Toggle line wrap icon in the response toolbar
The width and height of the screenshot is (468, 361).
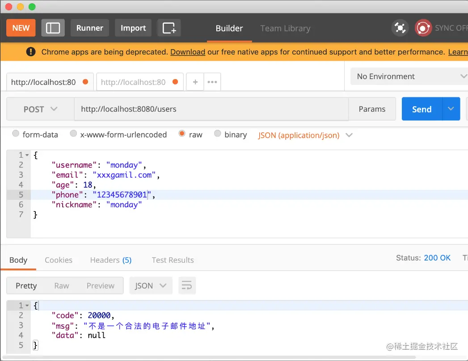[187, 285]
